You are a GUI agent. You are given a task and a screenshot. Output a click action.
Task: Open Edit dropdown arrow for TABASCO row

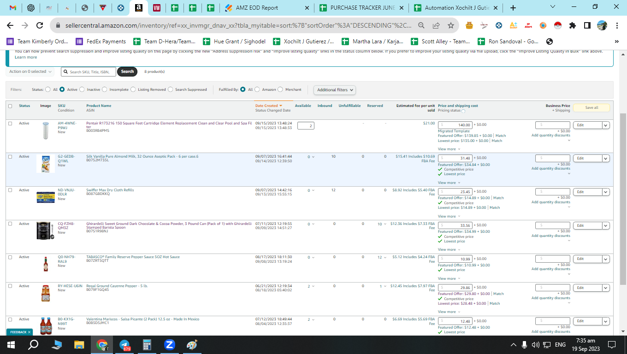(606, 259)
